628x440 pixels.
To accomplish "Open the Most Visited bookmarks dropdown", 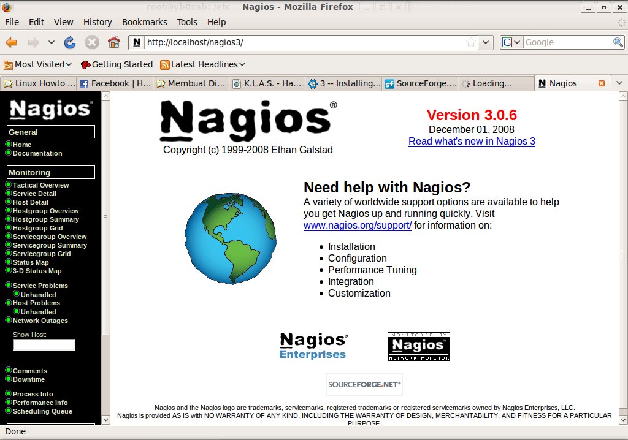I will coord(37,64).
